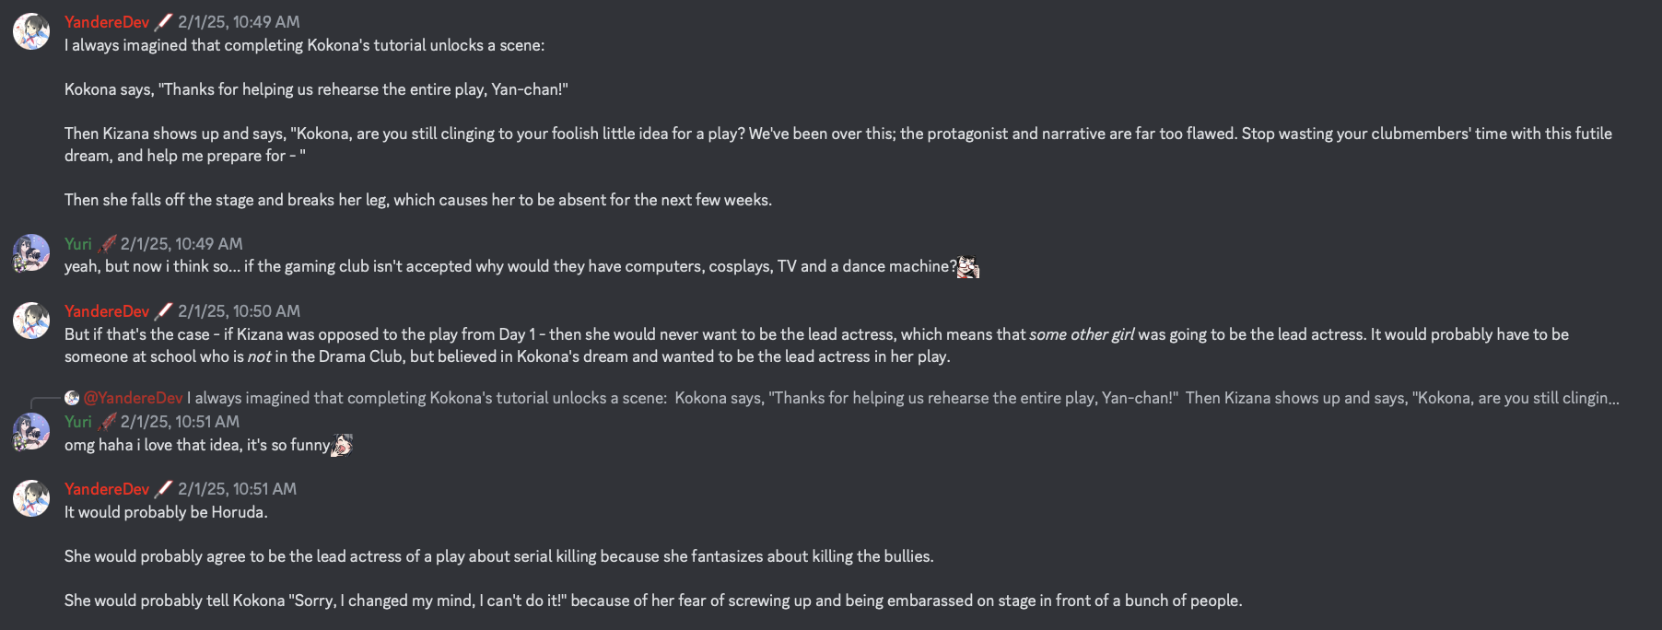Open Yuri's profile from the 10:51 AM avatar
1662x630 pixels.
pos(31,431)
